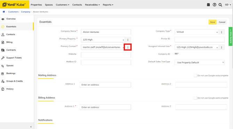
Task: Click the History page icon in sidebar
Action: coord(3,89)
